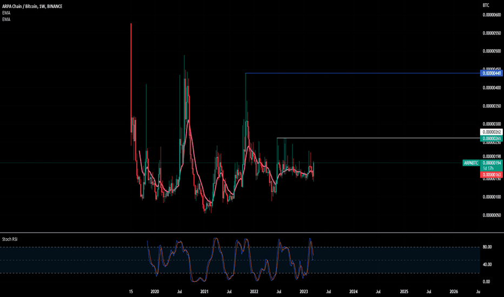
Task: Click the BTC currency label on price axis
Action: pos(486,5)
